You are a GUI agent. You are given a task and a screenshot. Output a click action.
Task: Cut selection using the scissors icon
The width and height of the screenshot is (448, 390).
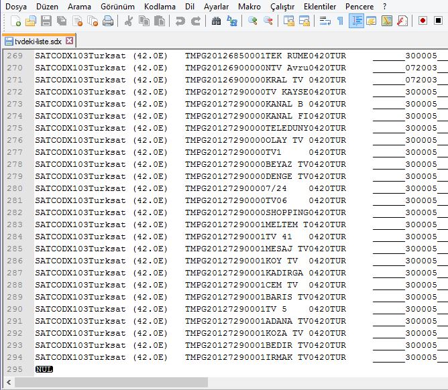click(x=129, y=21)
